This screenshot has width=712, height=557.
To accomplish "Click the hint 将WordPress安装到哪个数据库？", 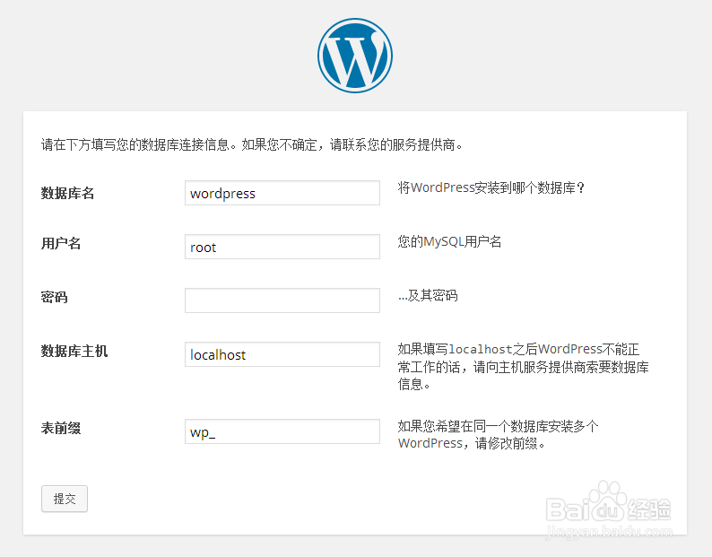I will 491,187.
